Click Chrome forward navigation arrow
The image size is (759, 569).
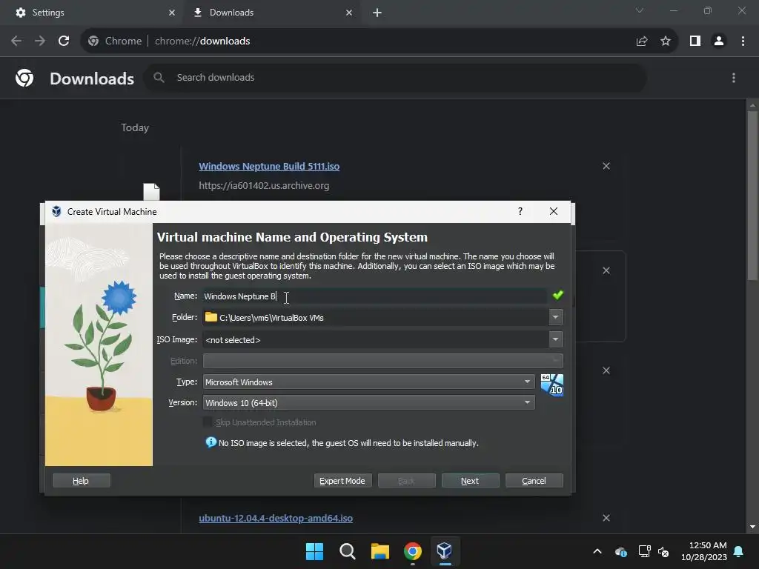coord(40,41)
